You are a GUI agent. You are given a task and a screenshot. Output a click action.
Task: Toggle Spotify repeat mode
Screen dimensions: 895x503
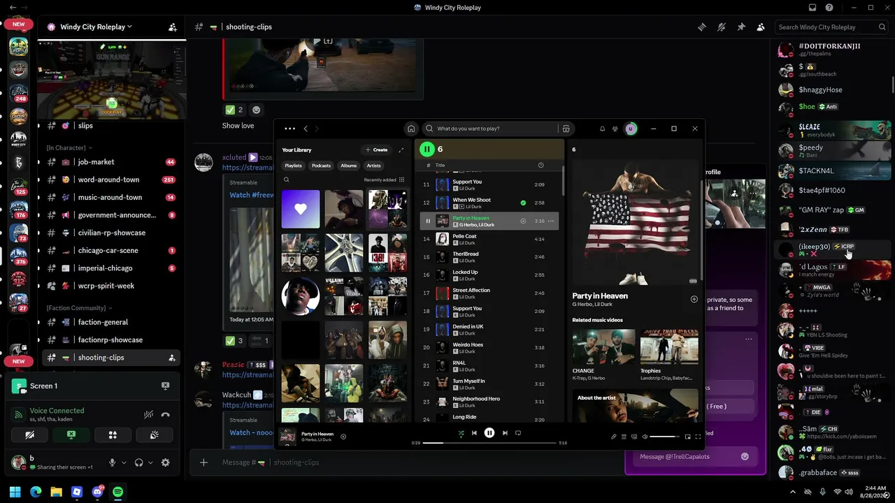tap(518, 433)
